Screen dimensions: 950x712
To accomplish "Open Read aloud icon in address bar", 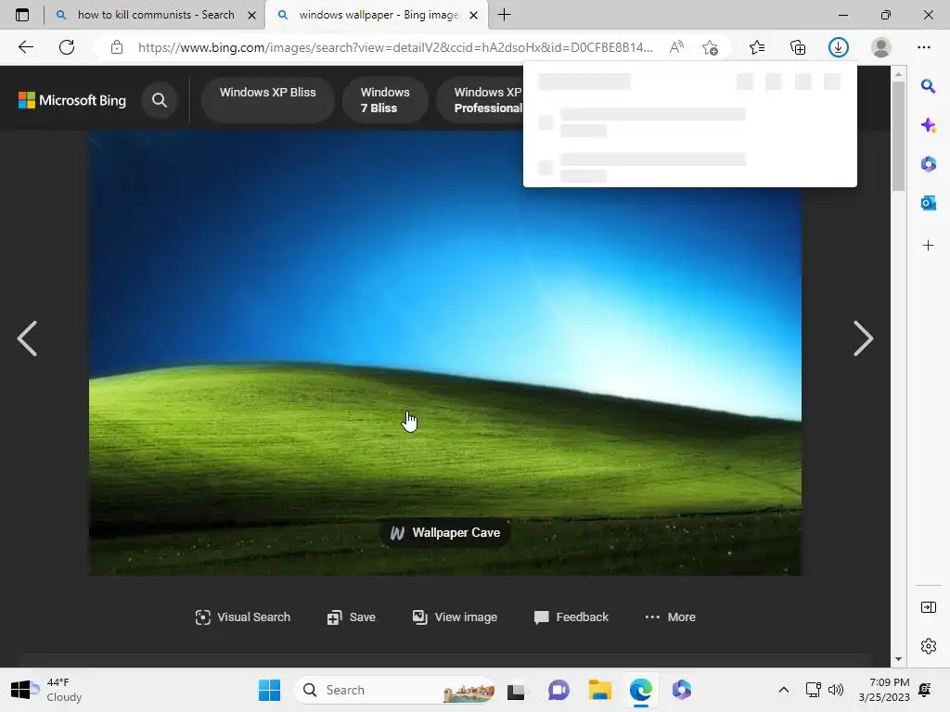I will coord(676,47).
